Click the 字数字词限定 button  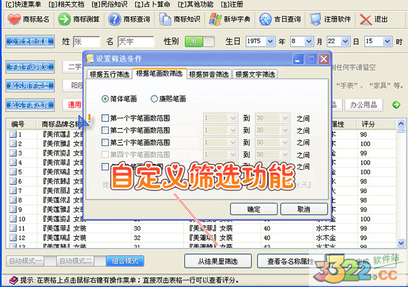(30, 67)
